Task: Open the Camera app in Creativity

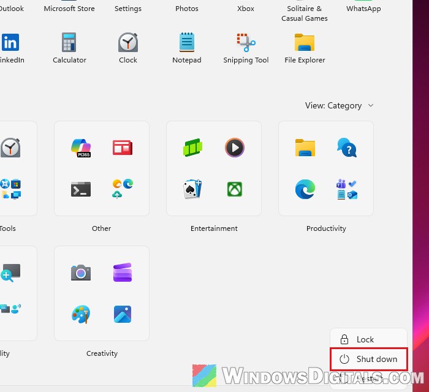Action: tap(81, 273)
